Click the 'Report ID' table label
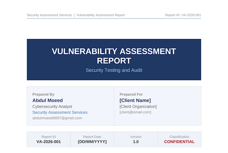Image resolution: width=228 pixels, height=153 pixels. (x=49, y=137)
